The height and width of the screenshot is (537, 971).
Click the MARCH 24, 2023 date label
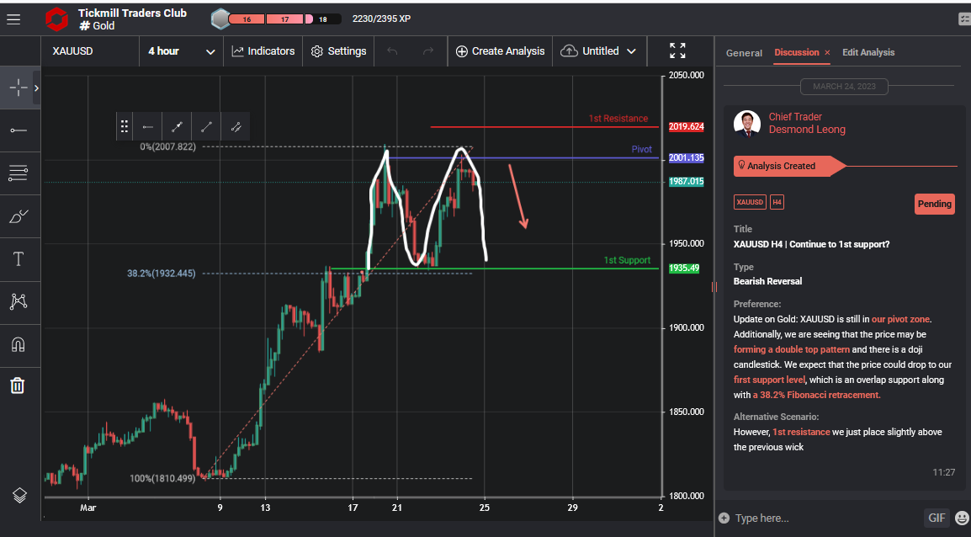pyautogui.click(x=844, y=87)
